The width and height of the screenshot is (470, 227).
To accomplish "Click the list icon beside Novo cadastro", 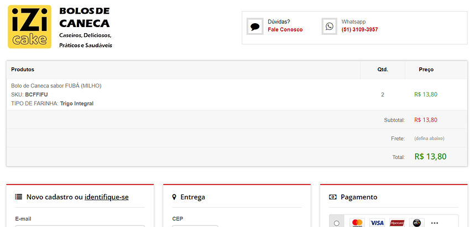I will pyautogui.click(x=19, y=197).
